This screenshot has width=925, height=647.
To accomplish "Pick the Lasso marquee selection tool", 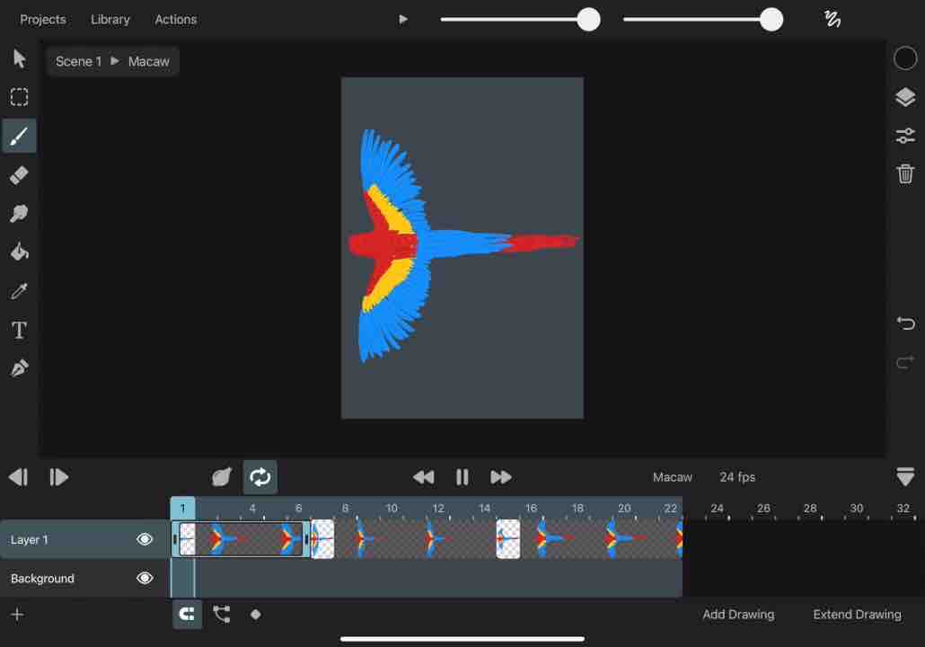I will (19, 97).
